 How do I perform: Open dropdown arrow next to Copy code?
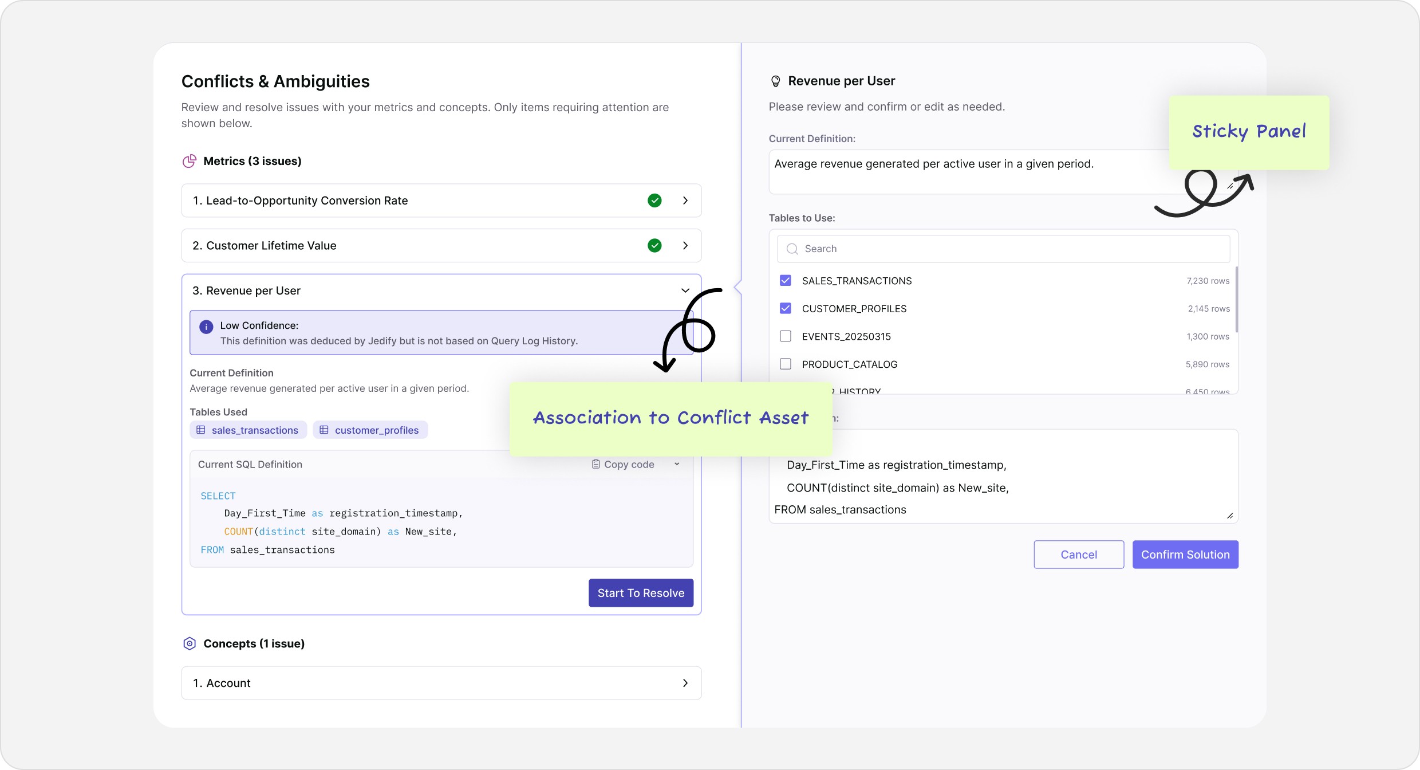pos(677,464)
